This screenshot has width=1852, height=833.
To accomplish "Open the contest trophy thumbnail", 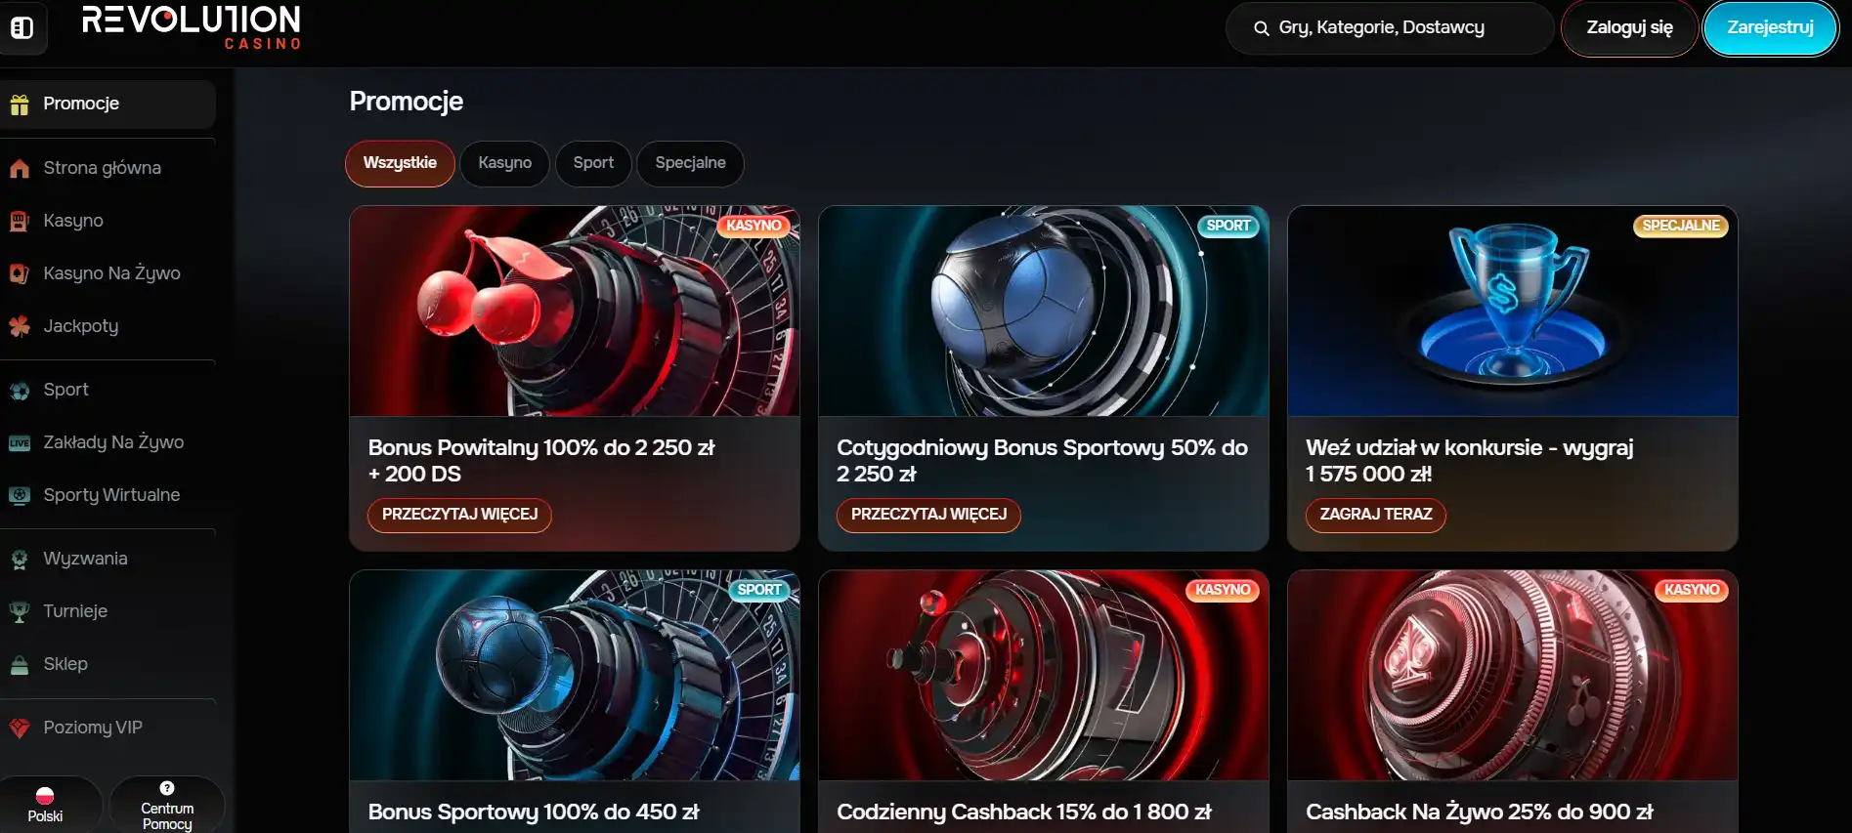I will 1513,312.
